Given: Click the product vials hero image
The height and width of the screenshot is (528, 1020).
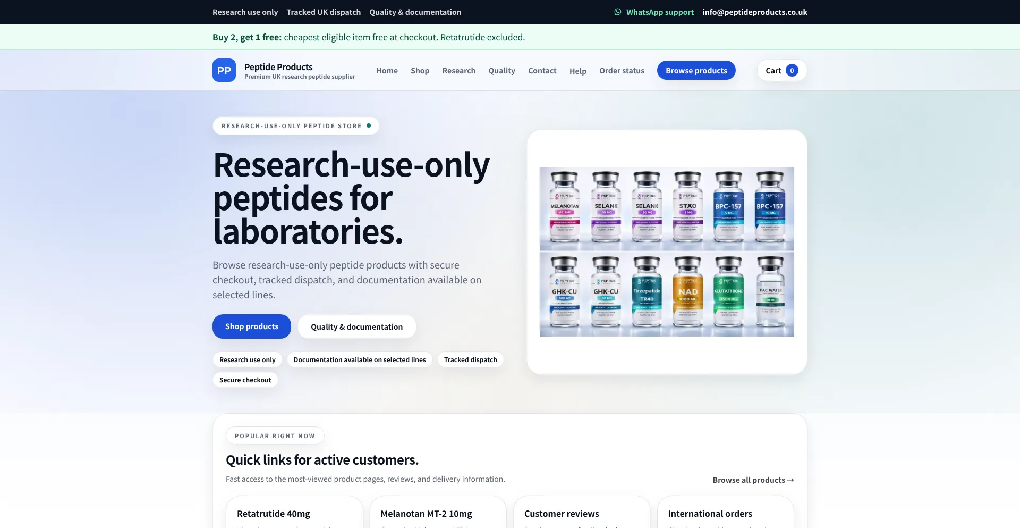Looking at the screenshot, I should (667, 252).
